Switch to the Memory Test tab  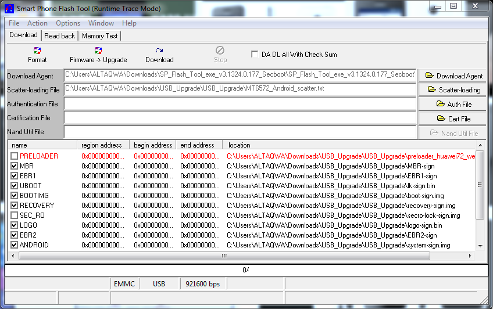point(99,36)
